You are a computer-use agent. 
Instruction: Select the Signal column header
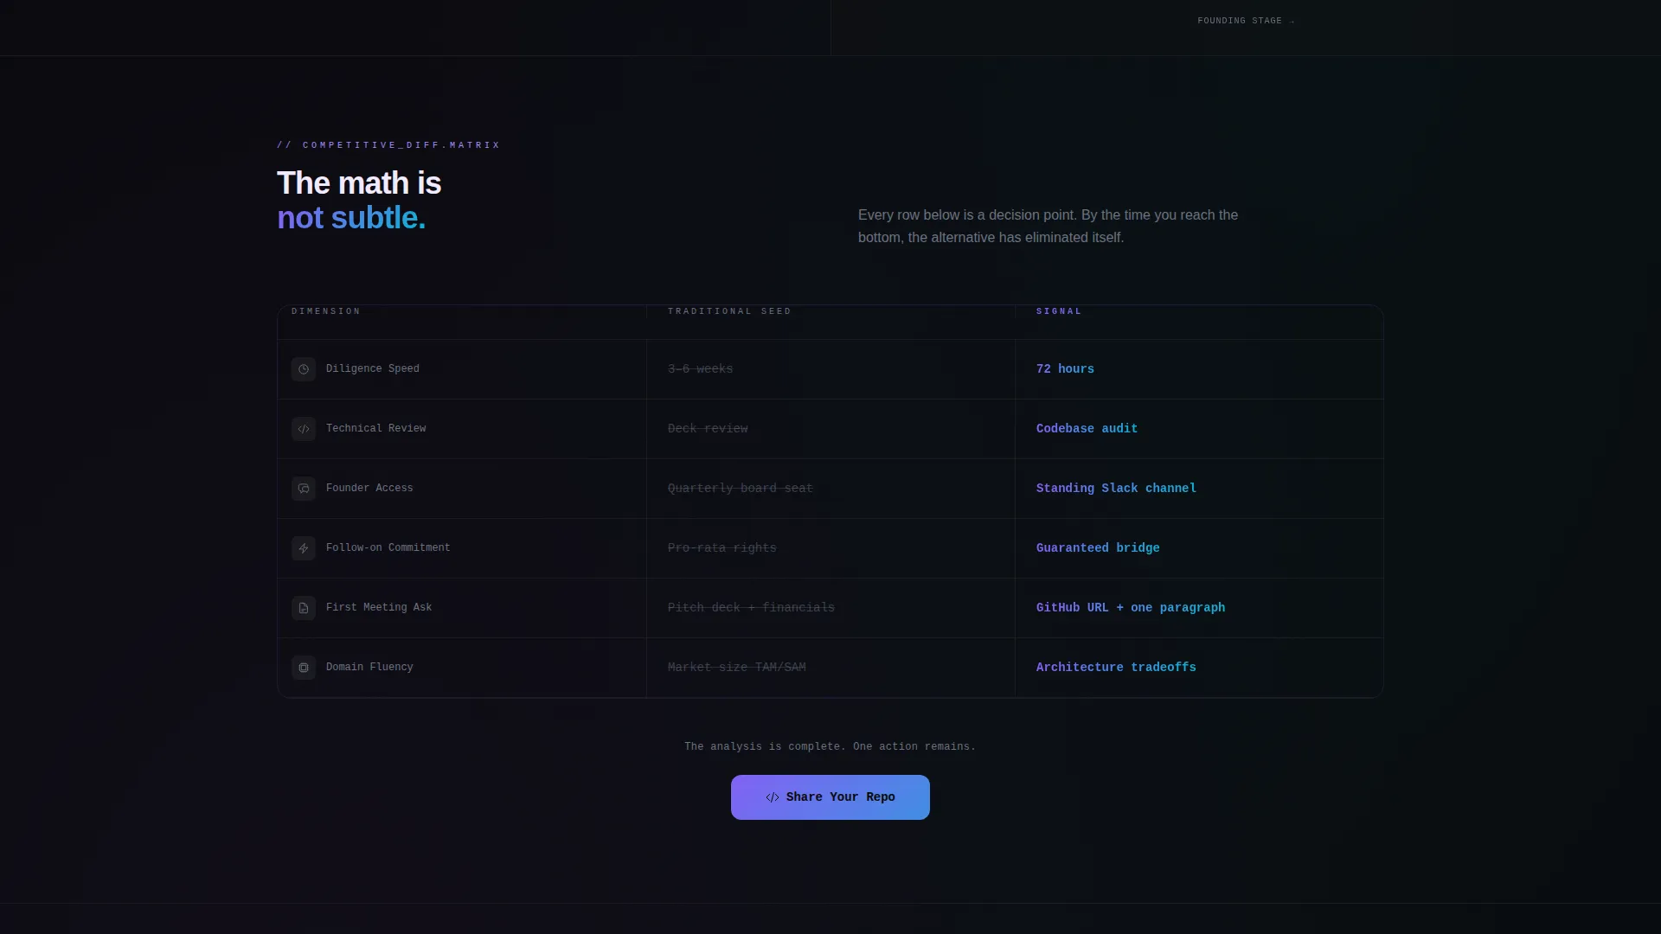[1059, 311]
